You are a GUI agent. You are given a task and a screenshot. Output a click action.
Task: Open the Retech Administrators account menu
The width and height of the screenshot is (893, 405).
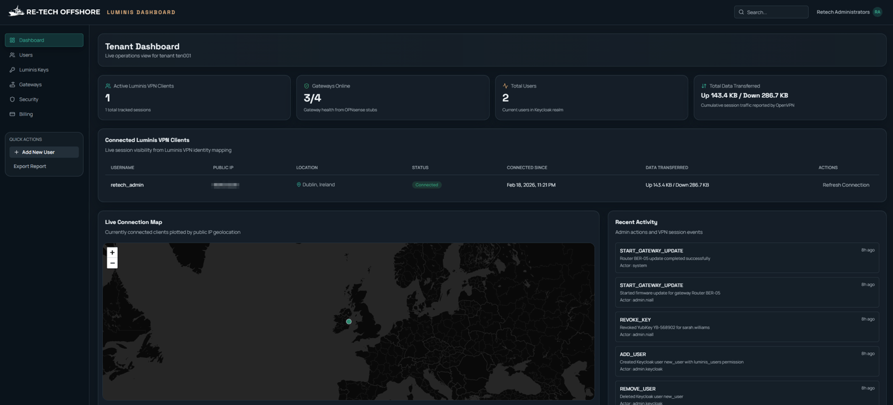843,12
